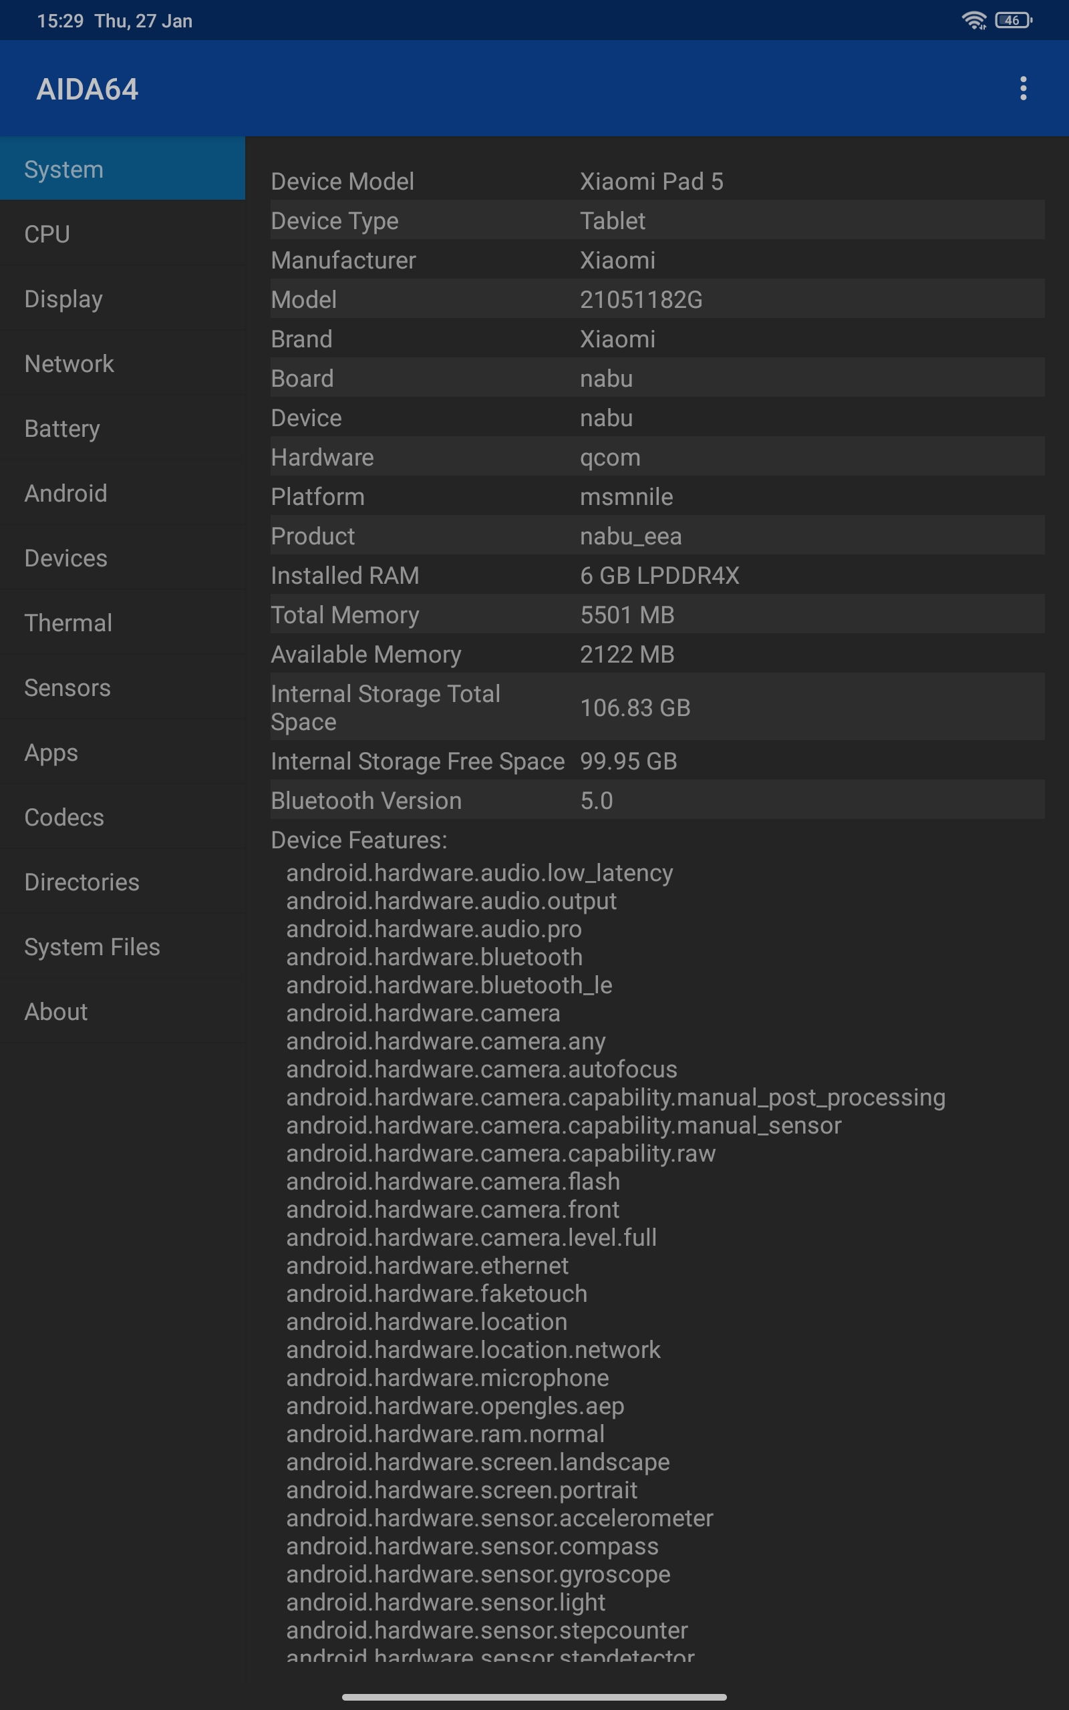Open the About page
Screen dimensions: 1069x1710
pos(122,1011)
